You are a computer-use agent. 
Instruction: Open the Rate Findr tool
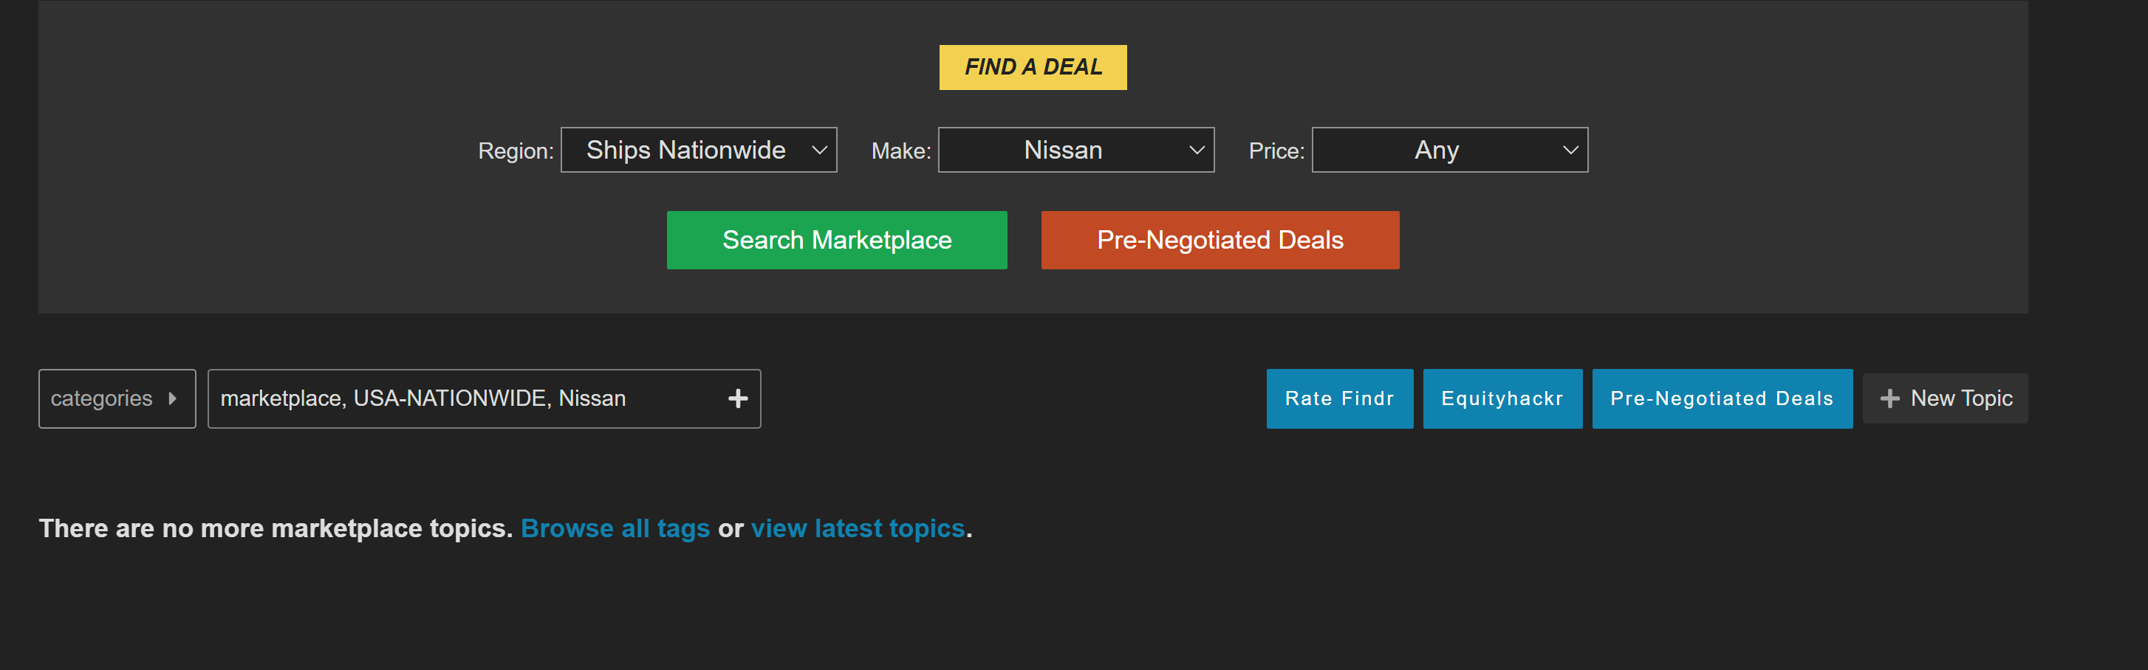(1339, 398)
